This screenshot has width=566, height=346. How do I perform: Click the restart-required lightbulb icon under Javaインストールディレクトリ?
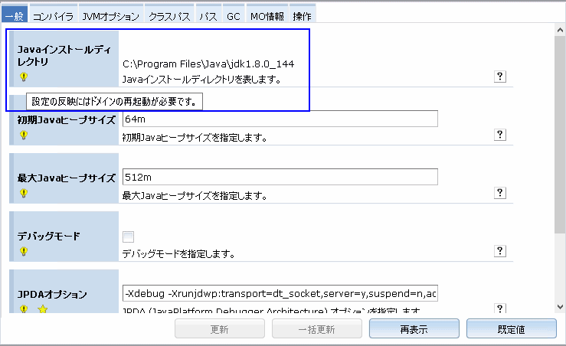tap(24, 77)
